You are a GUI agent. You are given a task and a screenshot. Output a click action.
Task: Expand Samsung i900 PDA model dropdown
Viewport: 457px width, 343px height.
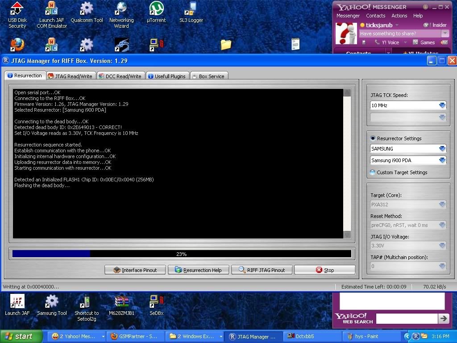[x=442, y=160]
